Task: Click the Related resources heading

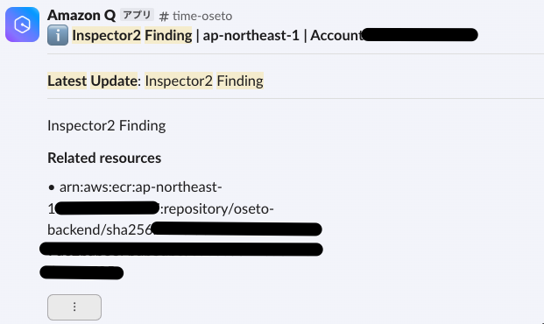Action: pos(104,158)
